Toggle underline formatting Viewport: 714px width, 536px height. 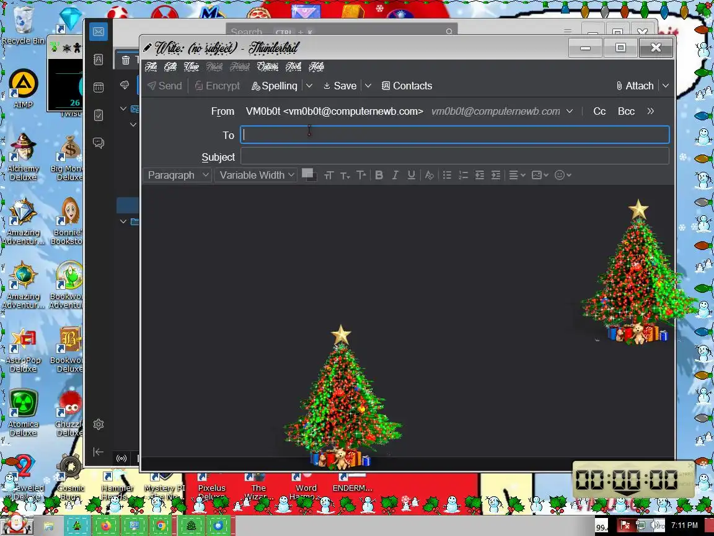[411, 175]
